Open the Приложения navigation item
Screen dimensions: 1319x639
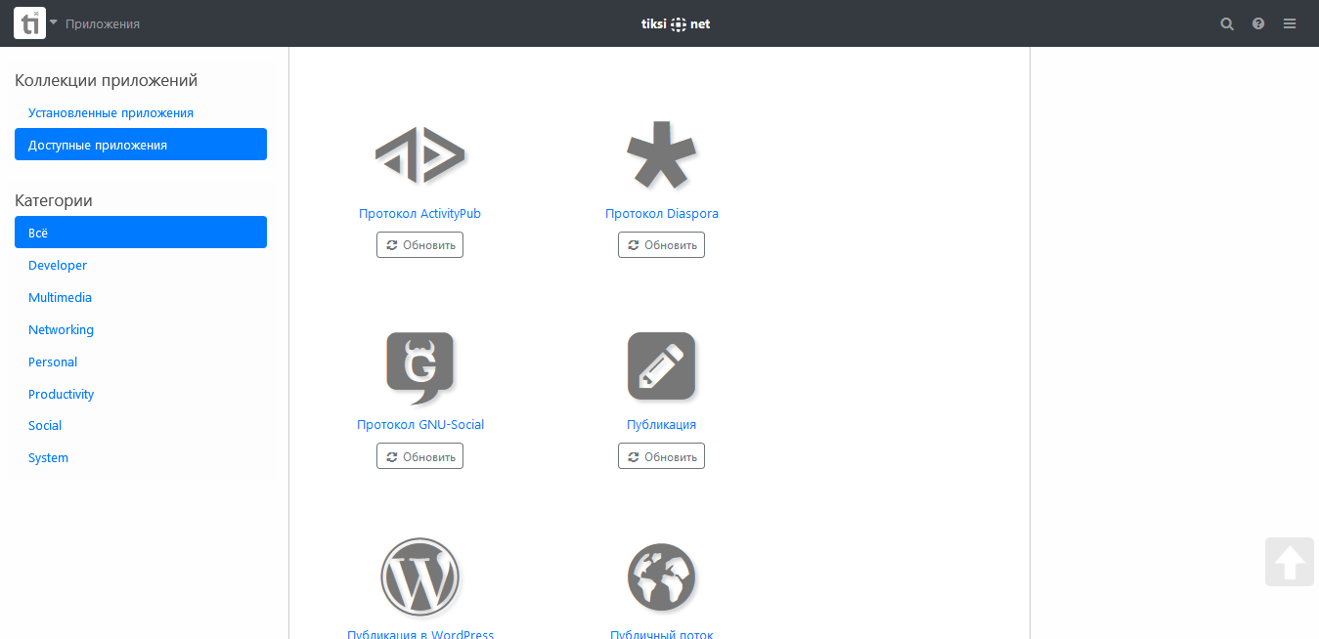[103, 23]
